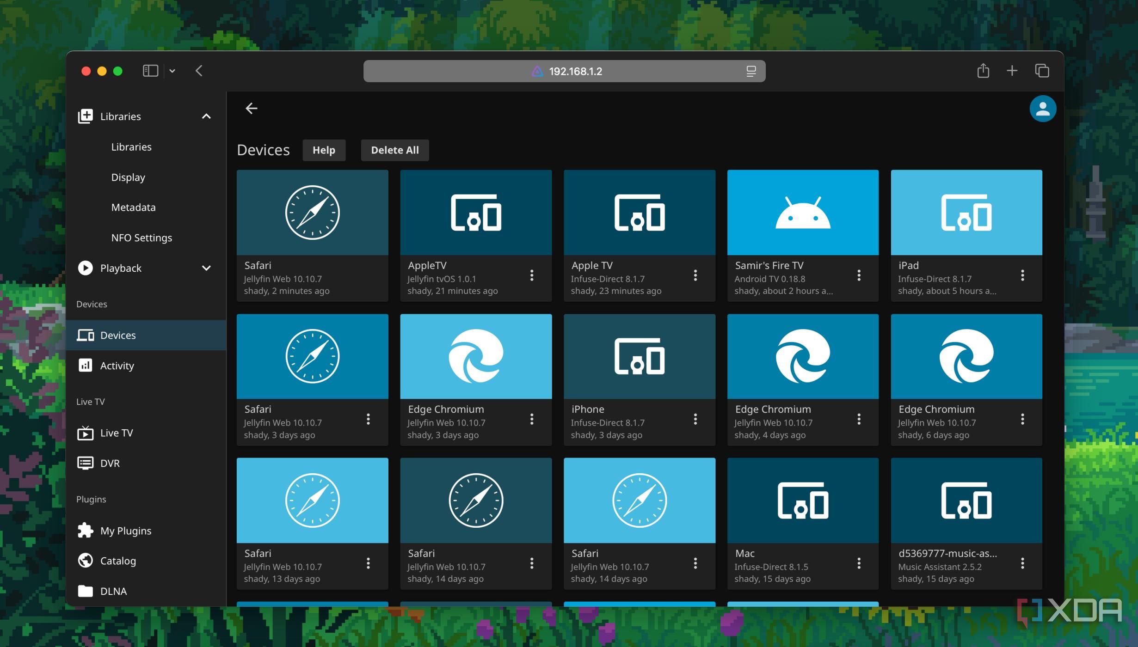The height and width of the screenshot is (647, 1138).
Task: Click 'Android TV 0.18.8' text
Action: tap(770, 279)
